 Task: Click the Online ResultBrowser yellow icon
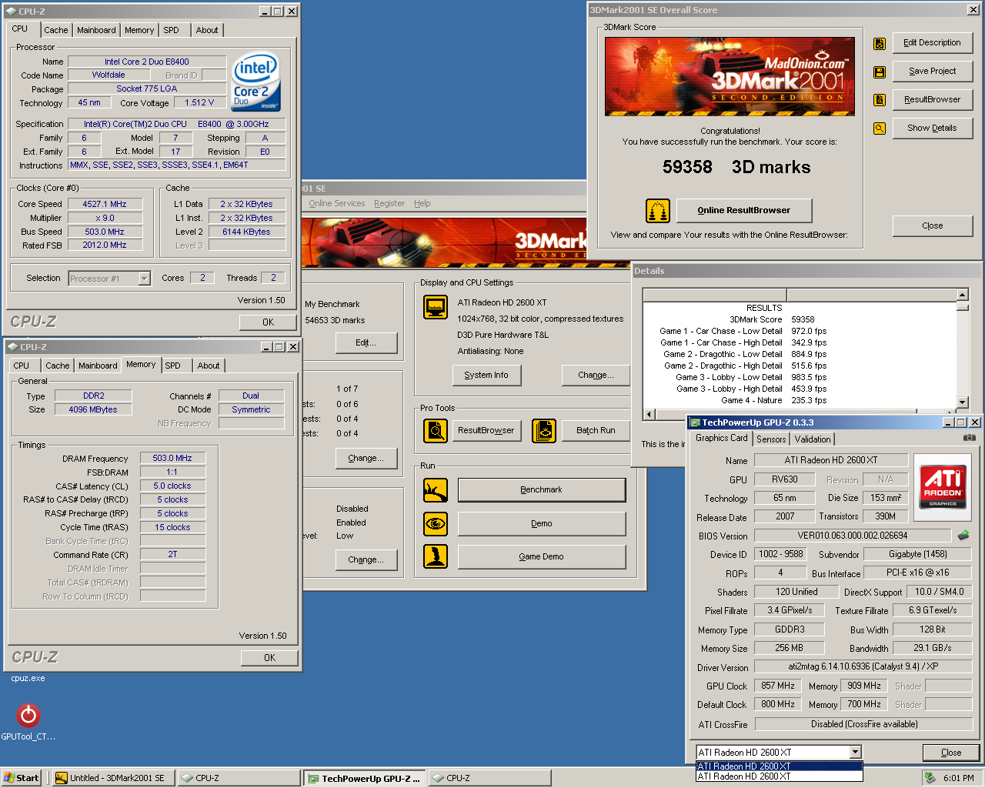click(657, 210)
